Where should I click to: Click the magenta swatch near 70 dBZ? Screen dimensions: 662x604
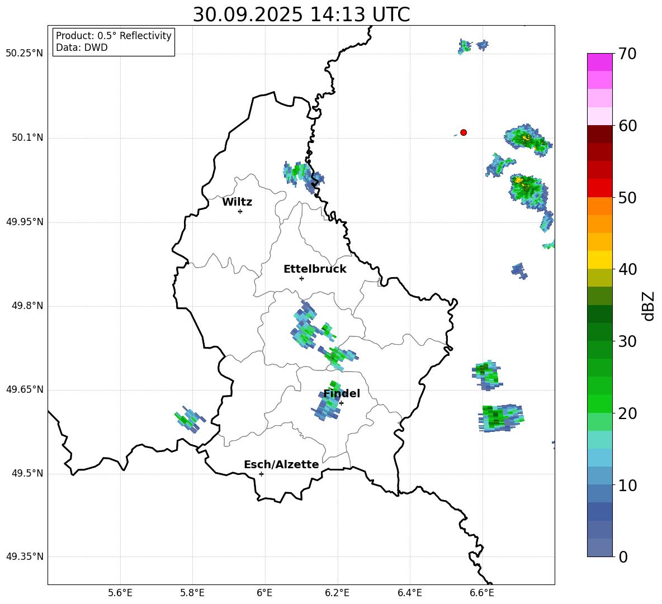(599, 62)
